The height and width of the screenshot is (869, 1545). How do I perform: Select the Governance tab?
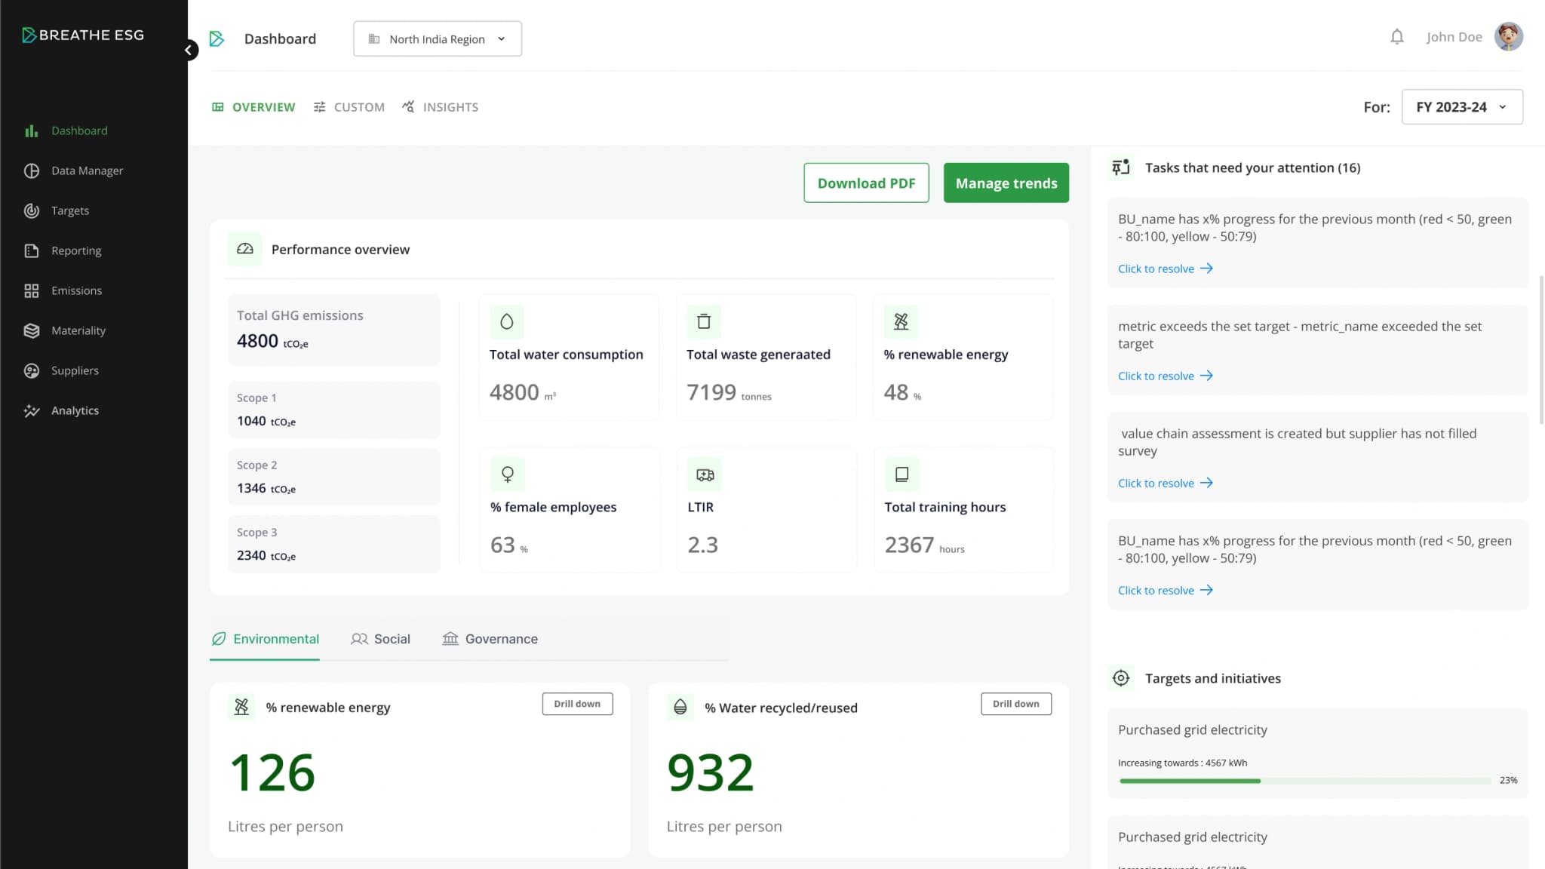tap(490, 639)
